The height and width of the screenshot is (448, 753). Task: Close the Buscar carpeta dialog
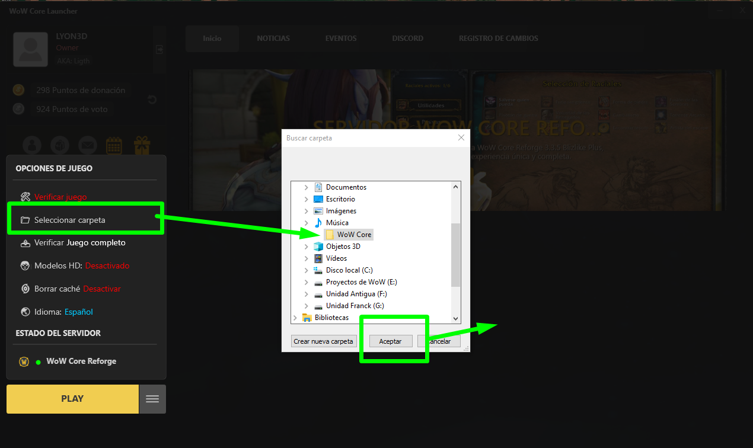(461, 137)
